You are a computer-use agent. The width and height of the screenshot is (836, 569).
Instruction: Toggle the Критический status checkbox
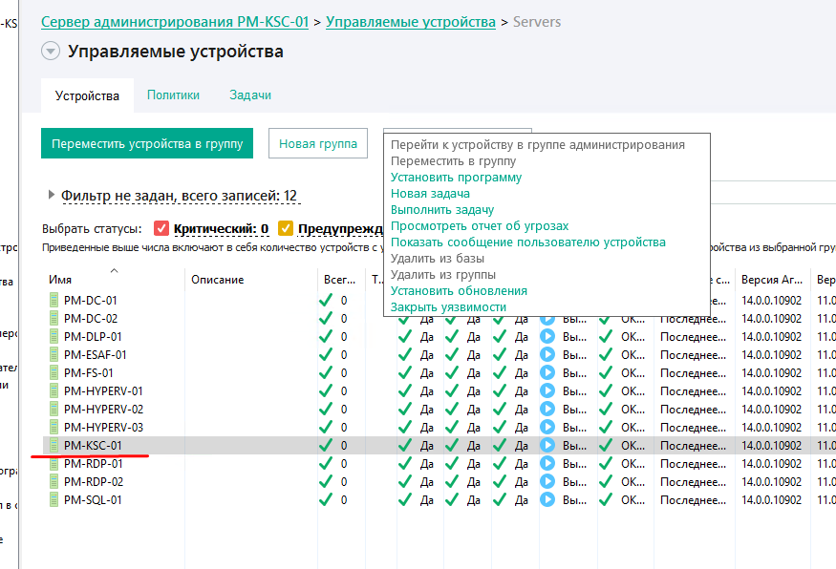click(x=161, y=229)
